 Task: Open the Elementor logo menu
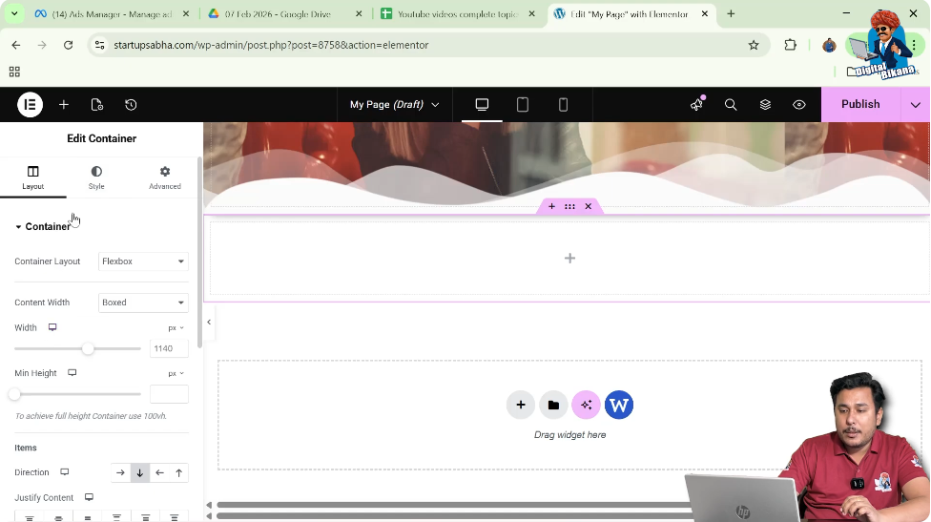click(x=30, y=105)
